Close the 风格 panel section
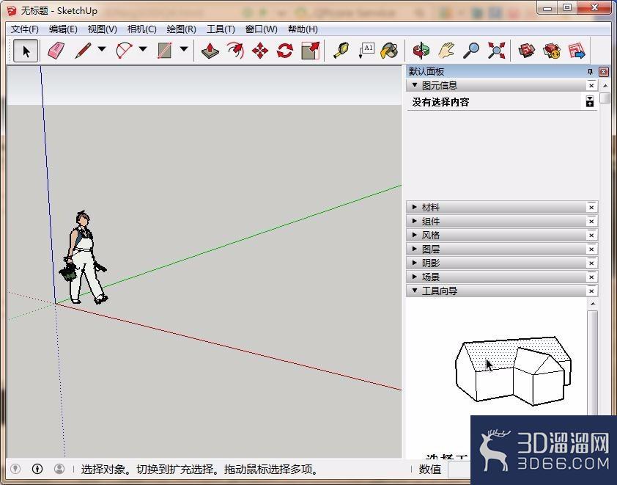The image size is (617, 485). (x=591, y=236)
